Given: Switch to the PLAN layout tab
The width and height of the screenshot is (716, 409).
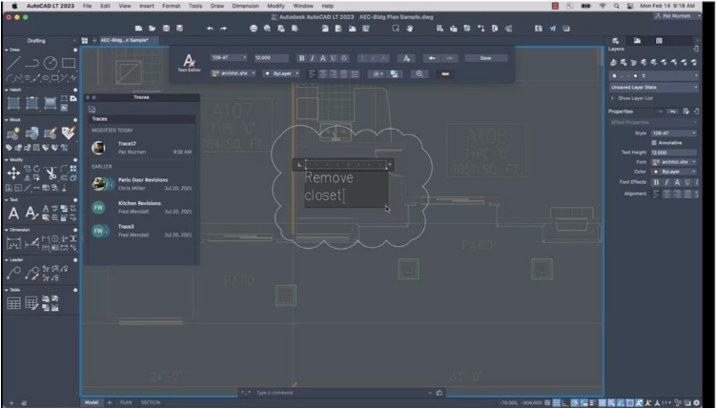Looking at the screenshot, I should tap(125, 402).
